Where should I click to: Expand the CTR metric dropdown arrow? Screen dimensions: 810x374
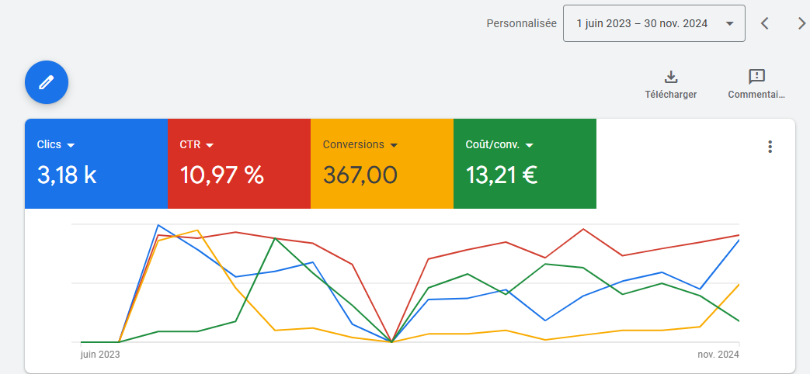pos(210,145)
